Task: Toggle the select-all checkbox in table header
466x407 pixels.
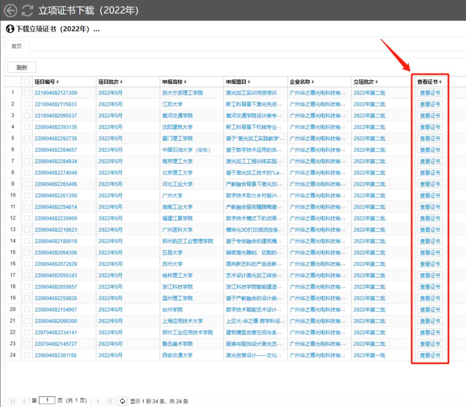Action: point(27,82)
